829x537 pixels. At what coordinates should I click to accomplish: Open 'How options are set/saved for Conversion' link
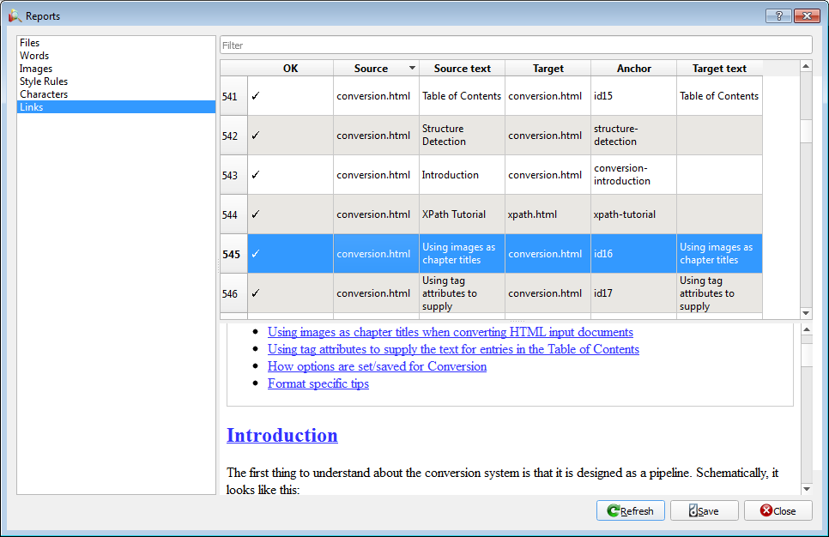point(377,366)
